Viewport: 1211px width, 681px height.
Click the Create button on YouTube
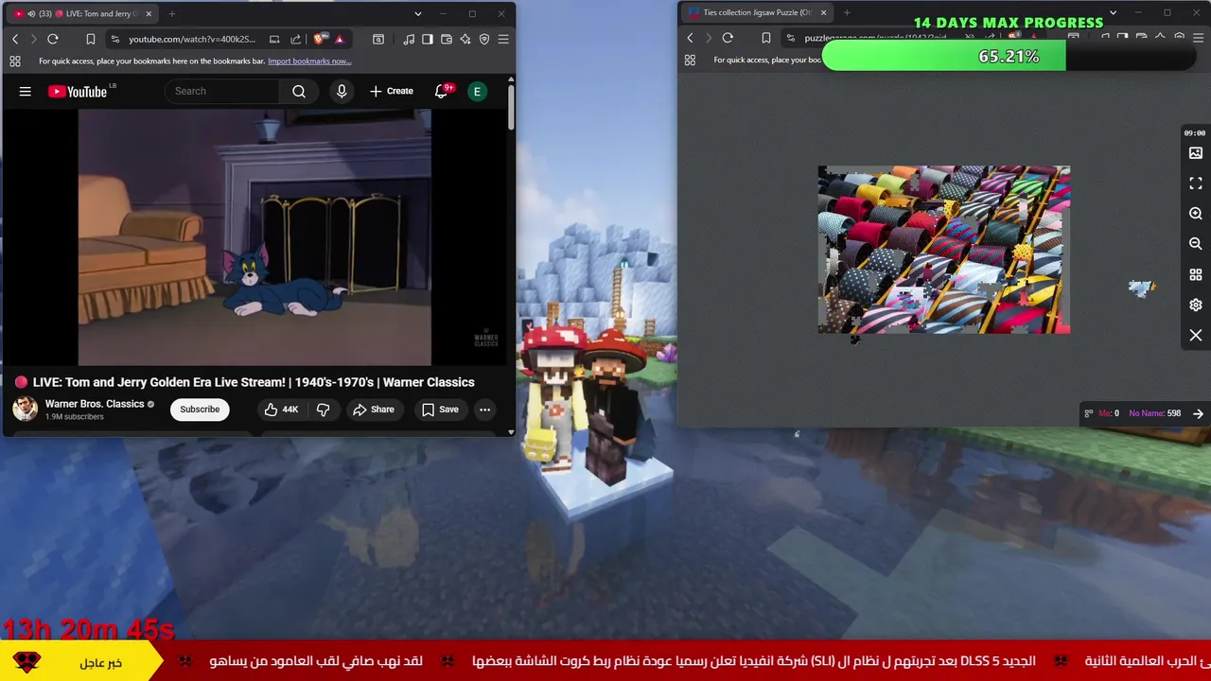[x=392, y=91]
